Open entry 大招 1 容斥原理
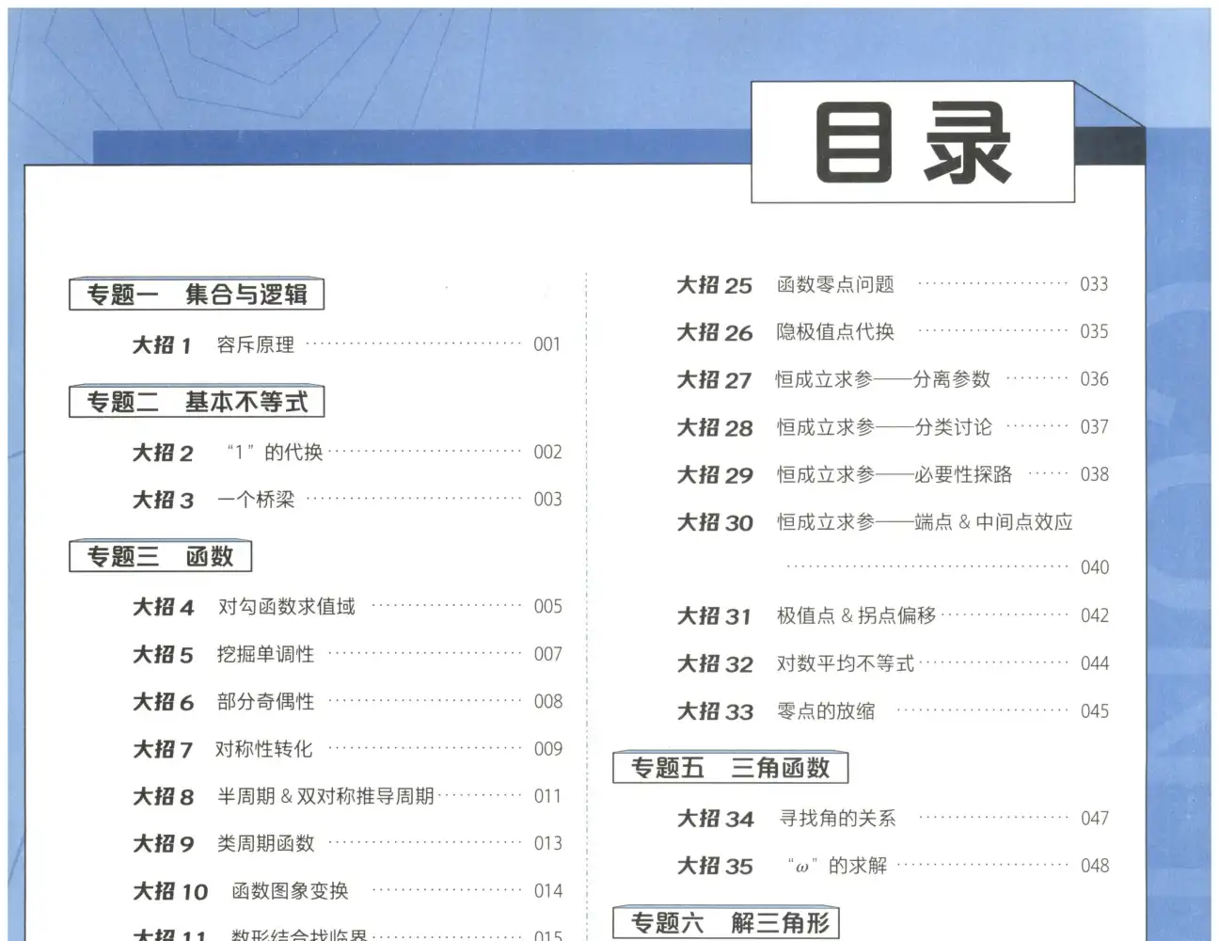This screenshot has width=1219, height=941. coord(347,344)
